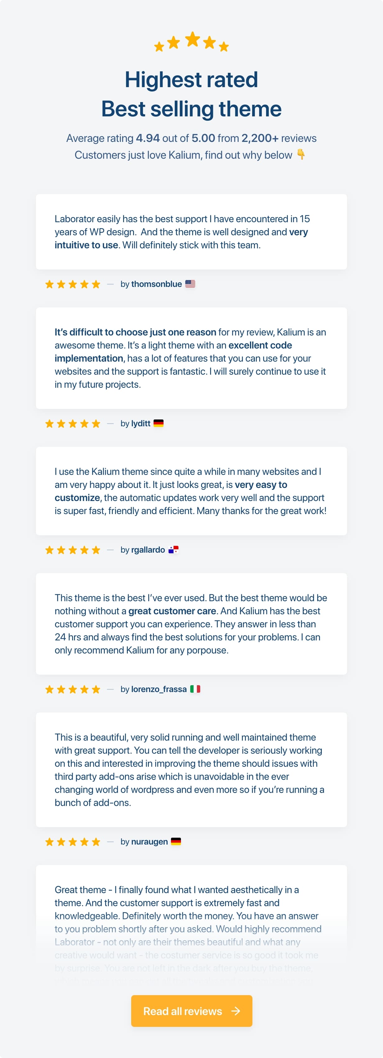Open lyditt reviewer name link

pyautogui.click(x=141, y=424)
